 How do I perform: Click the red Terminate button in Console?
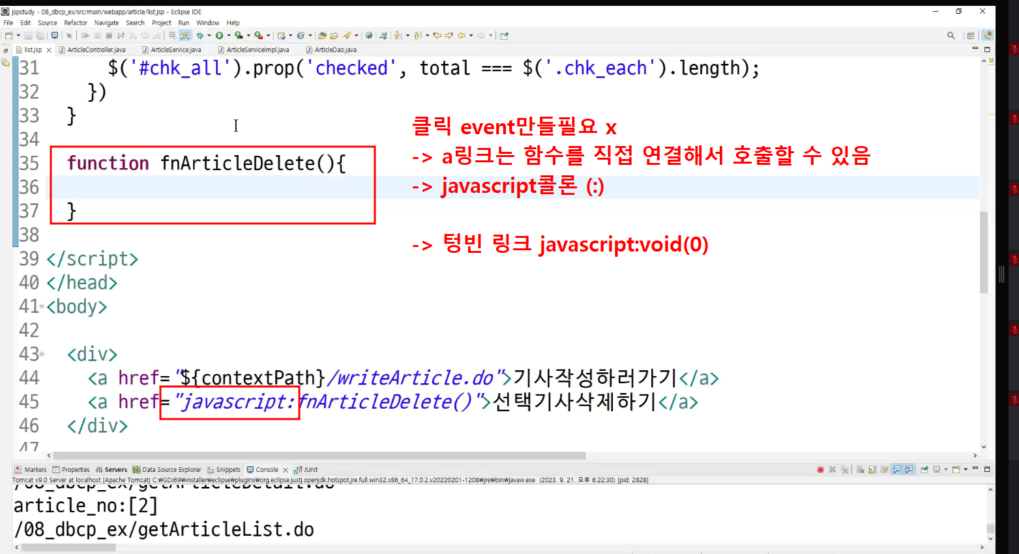(x=820, y=469)
